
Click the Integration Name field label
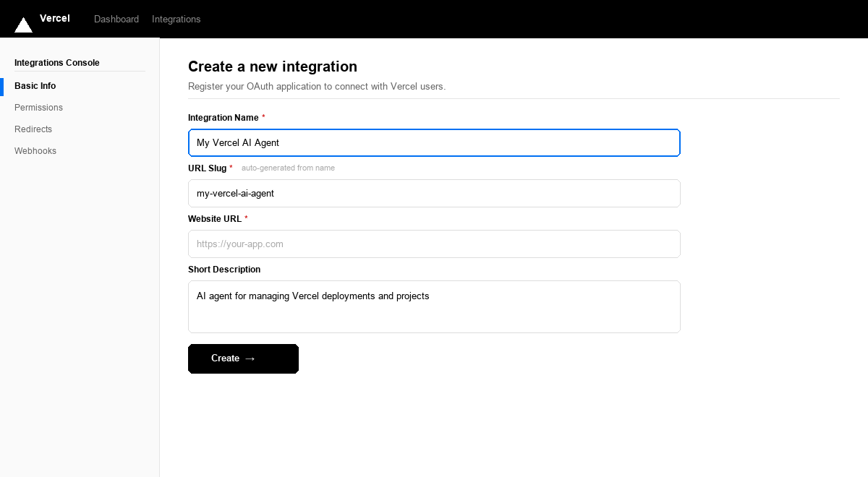click(222, 118)
